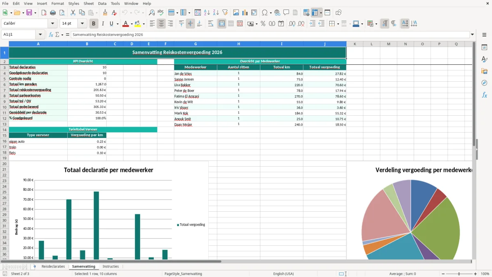This screenshot has width=492, height=277.
Task: Open the sidebar Navigator panel
Action: pos(484,83)
